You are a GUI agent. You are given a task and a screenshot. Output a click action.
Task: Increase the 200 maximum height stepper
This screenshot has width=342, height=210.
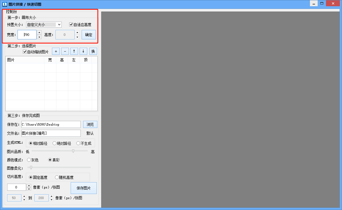tap(51, 196)
